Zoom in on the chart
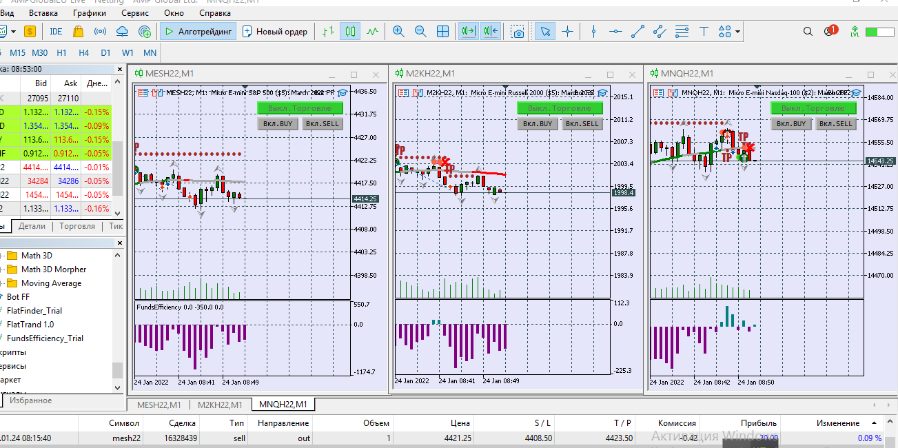Image resolution: width=898 pixels, height=448 pixels. [398, 31]
